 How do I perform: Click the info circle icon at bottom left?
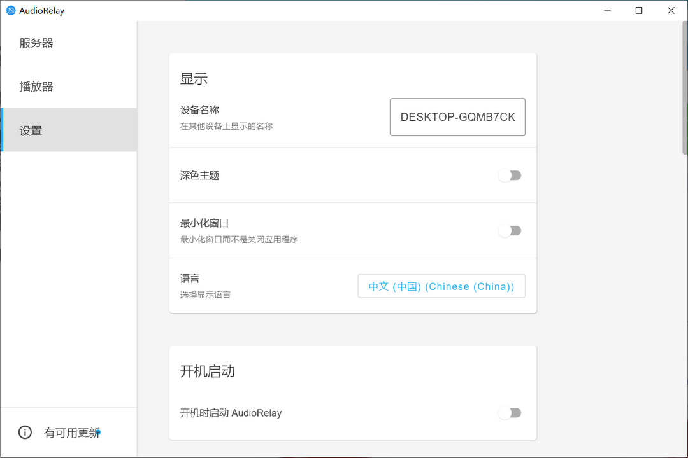25,432
